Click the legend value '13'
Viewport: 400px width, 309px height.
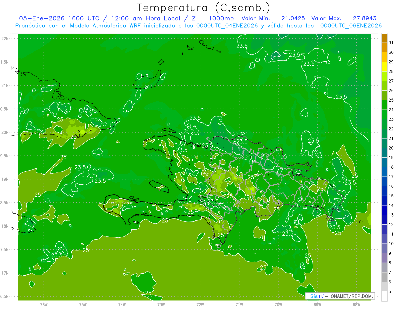tap(391, 215)
